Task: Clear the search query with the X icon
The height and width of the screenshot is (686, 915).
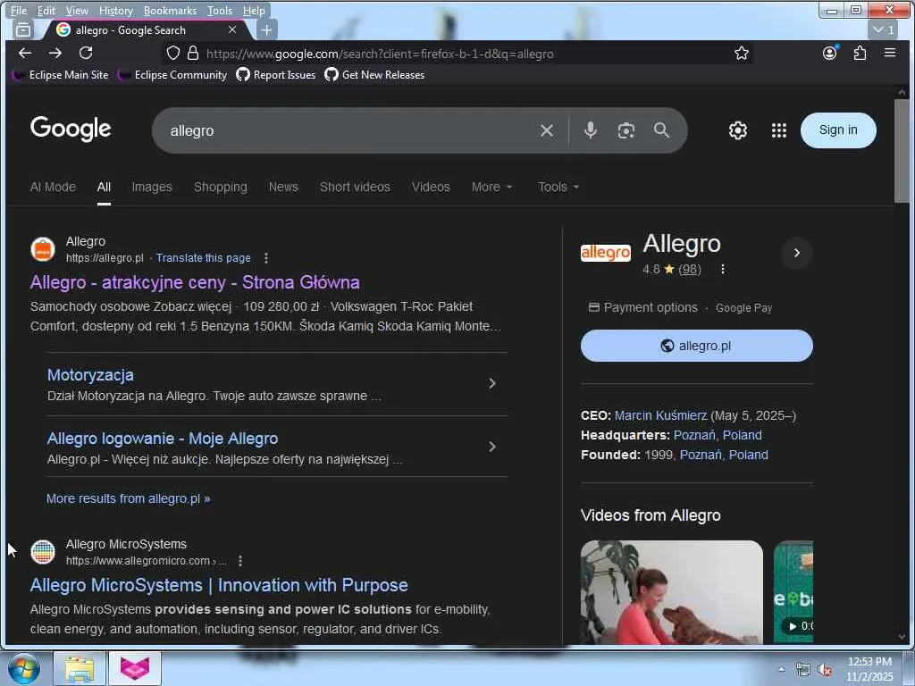Action: click(x=547, y=130)
